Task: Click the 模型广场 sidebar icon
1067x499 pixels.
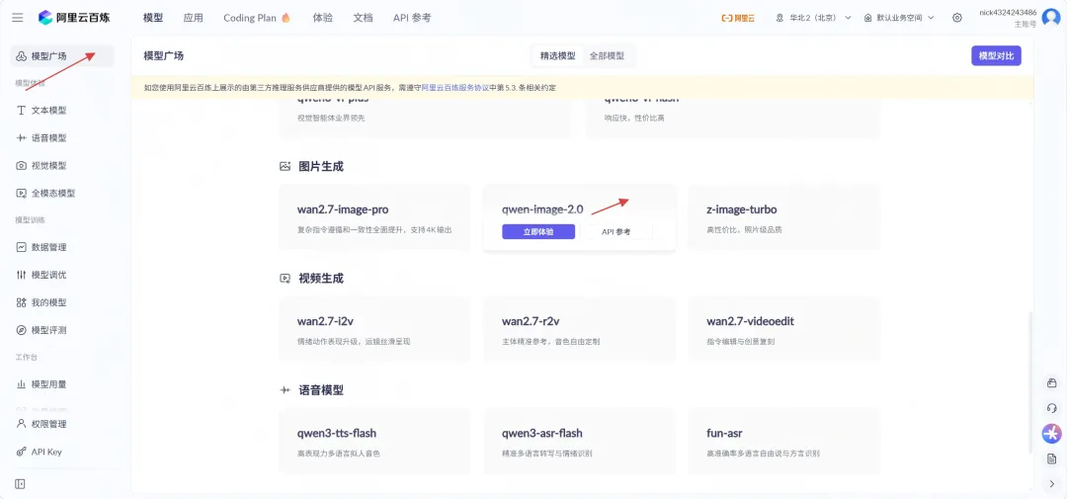Action: pyautogui.click(x=21, y=55)
